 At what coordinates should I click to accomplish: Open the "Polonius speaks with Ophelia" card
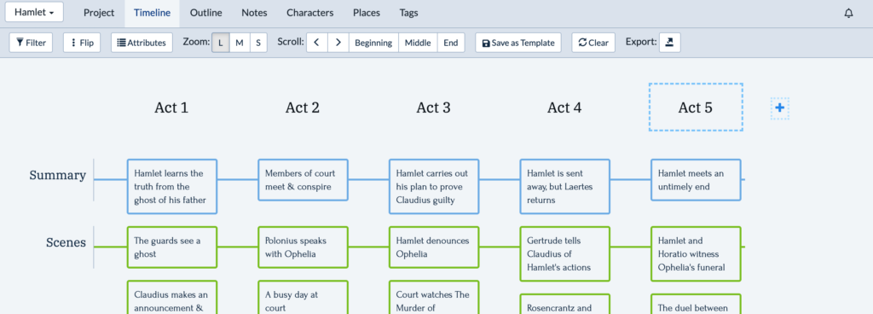coord(303,247)
